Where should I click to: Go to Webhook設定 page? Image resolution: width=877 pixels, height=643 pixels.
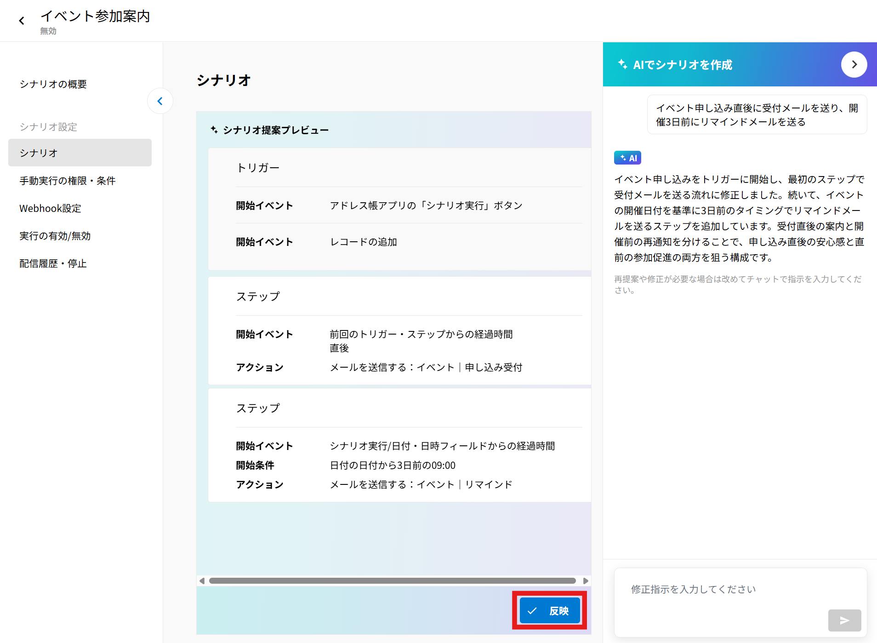50,208
